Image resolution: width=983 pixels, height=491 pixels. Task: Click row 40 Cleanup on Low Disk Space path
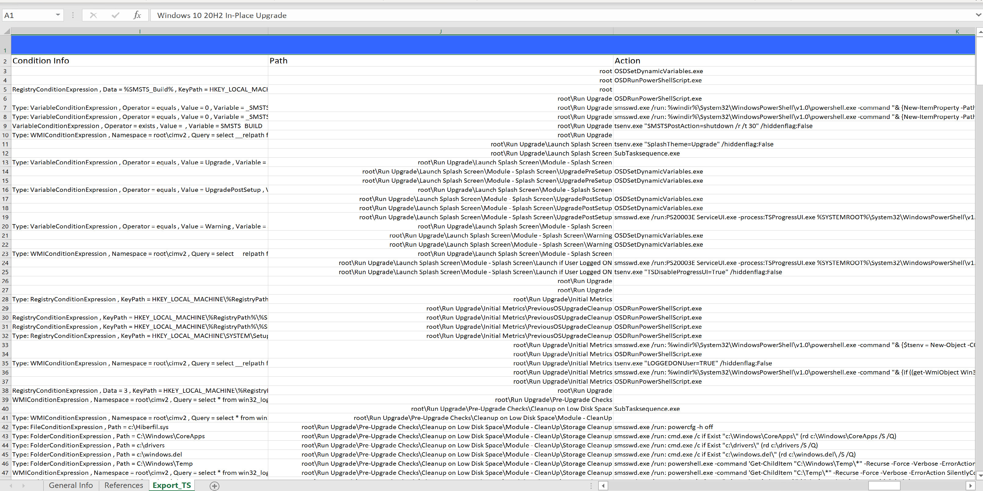tap(441, 409)
